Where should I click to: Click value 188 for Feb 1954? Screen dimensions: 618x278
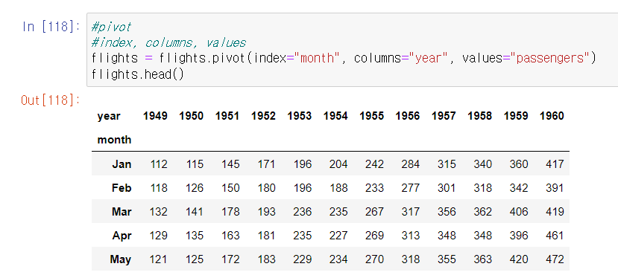(338, 188)
